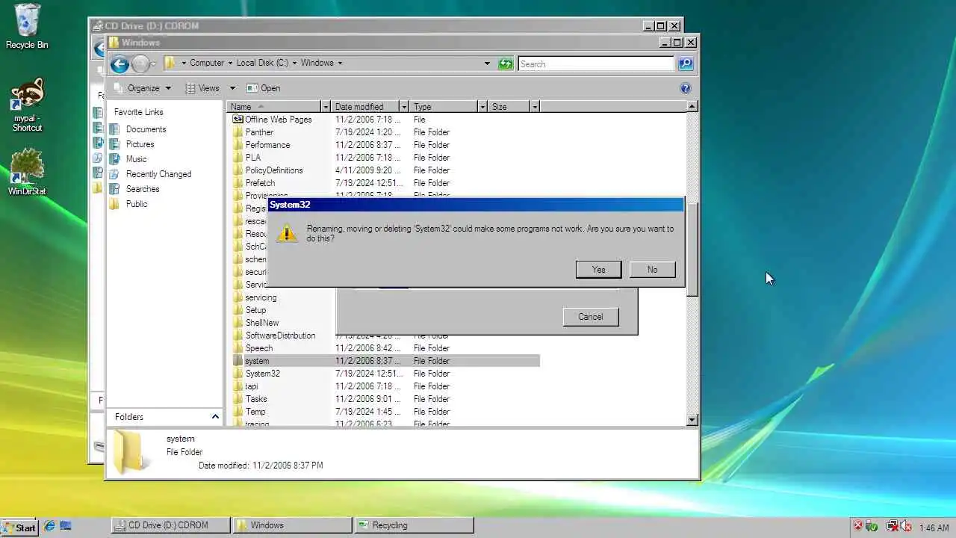The width and height of the screenshot is (956, 538).
Task: Sort by Size column header
Action: [509, 107]
